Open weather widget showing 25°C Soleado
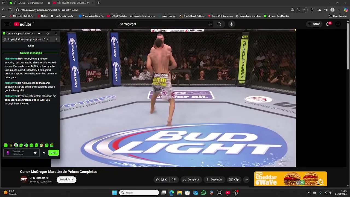 coord(11,193)
